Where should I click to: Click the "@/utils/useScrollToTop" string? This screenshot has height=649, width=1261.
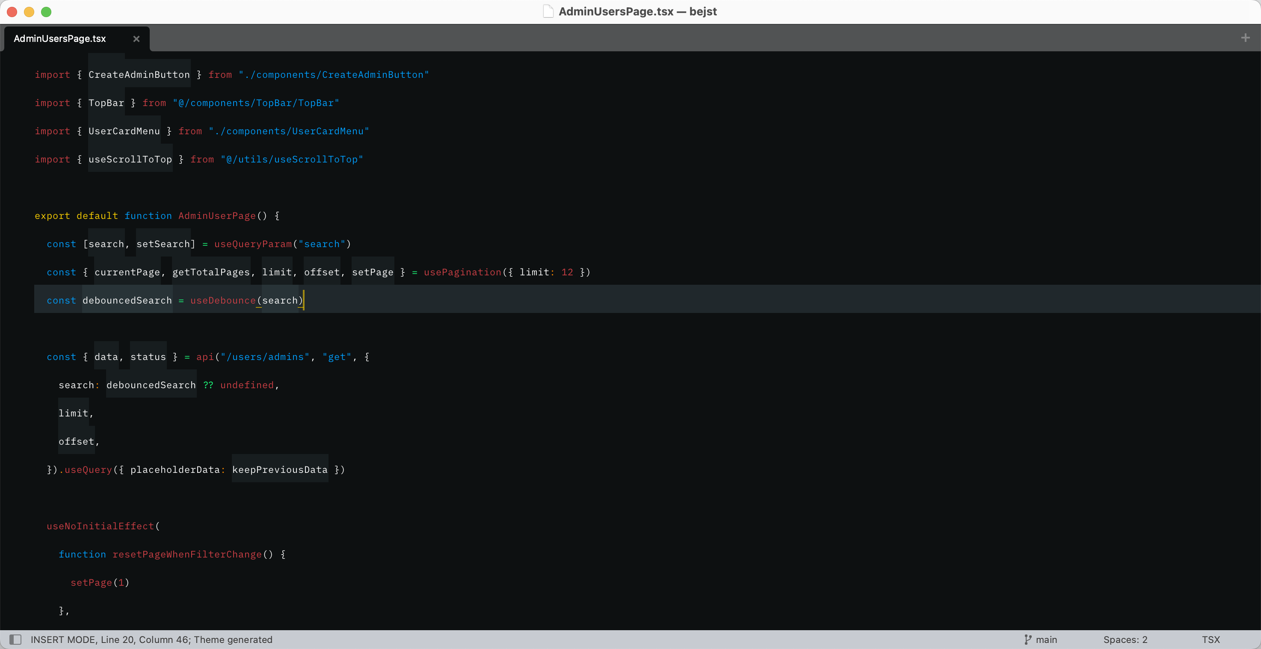point(292,159)
